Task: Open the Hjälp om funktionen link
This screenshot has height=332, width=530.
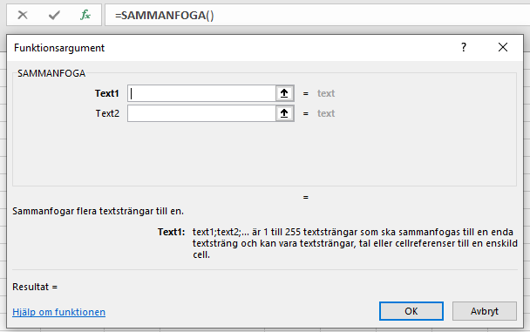Action: 58,312
